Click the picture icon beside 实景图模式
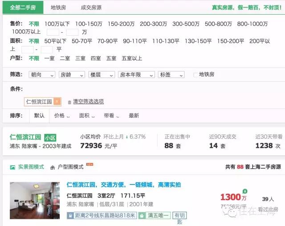The height and width of the screenshot is (226, 285). tap(12, 167)
